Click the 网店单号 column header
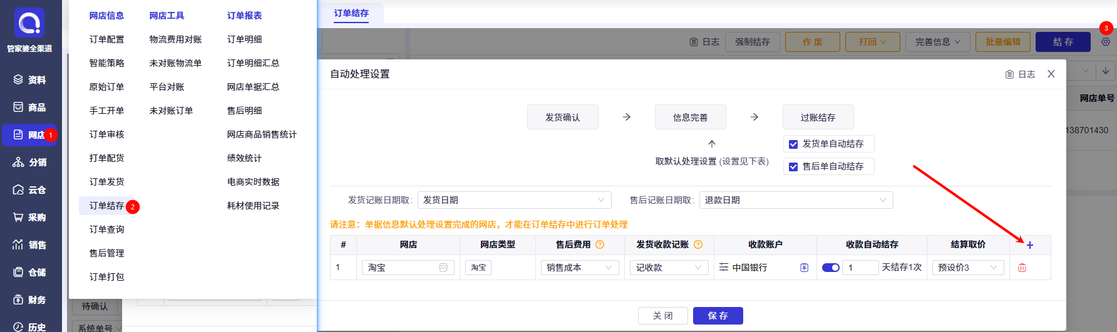Screen dimensions: 1117x332 (x=1097, y=98)
